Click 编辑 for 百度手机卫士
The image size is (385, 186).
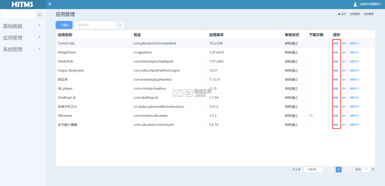[336, 107]
